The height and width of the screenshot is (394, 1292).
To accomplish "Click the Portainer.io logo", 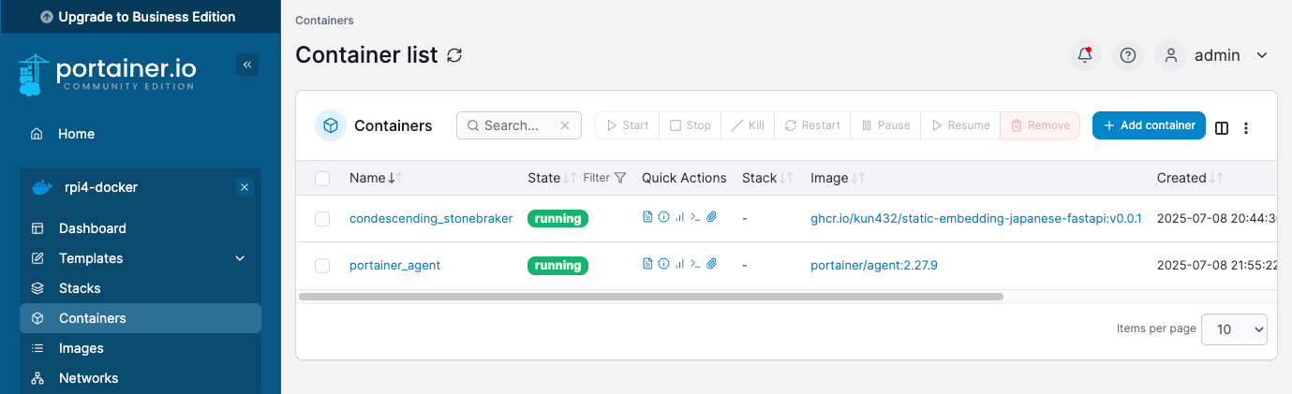I will (107, 75).
